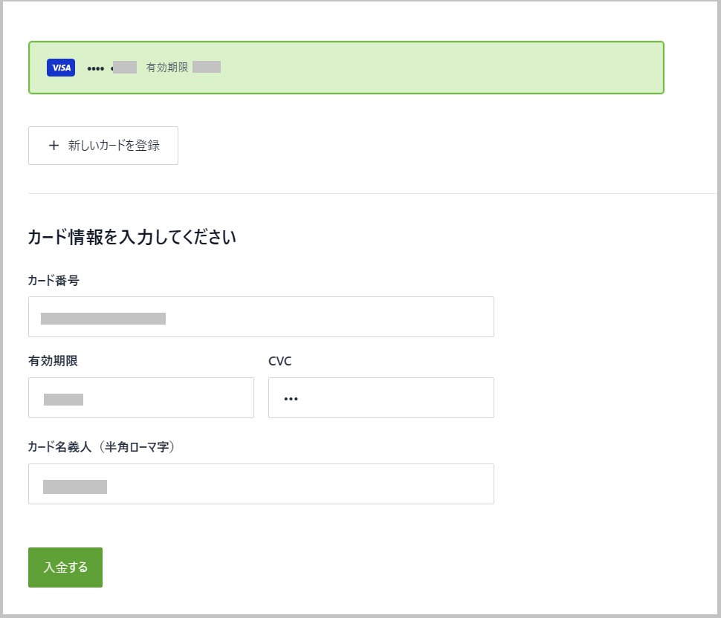Click the redacted last digits of saved card
The height and width of the screenshot is (618, 721).
(x=126, y=68)
